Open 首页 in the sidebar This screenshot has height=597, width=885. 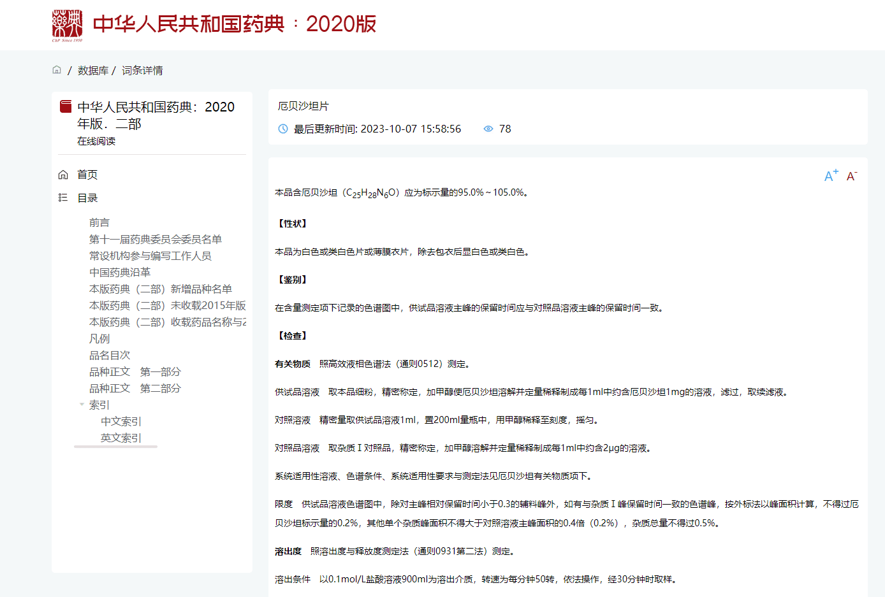point(87,175)
